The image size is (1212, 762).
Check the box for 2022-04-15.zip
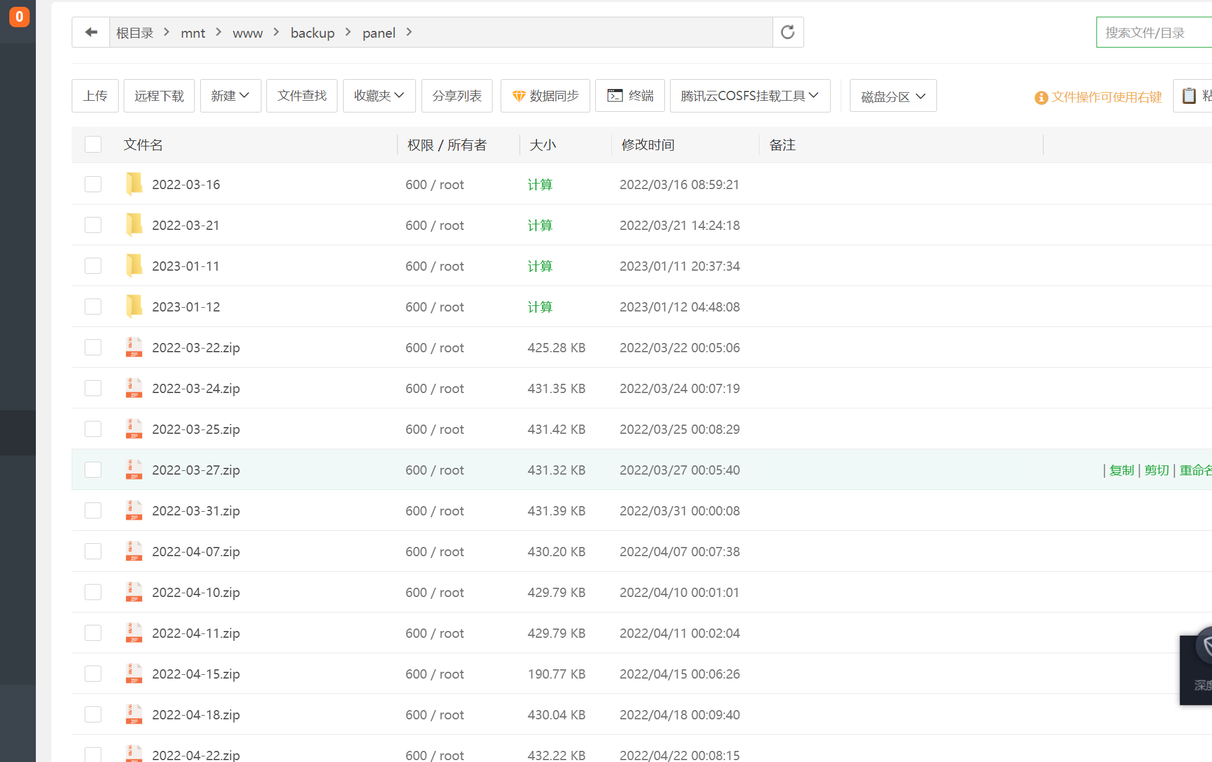93,674
